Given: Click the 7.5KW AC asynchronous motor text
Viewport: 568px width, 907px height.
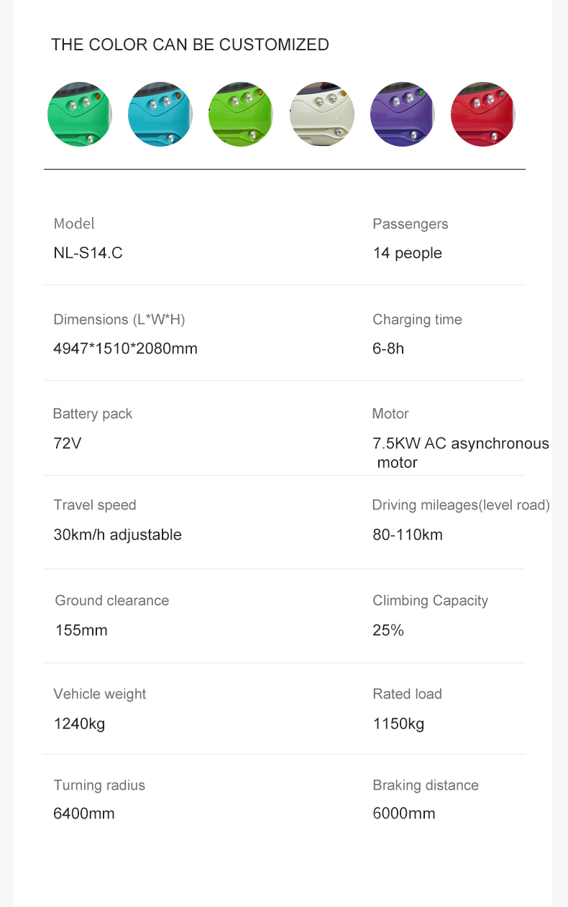Looking at the screenshot, I should click(461, 453).
